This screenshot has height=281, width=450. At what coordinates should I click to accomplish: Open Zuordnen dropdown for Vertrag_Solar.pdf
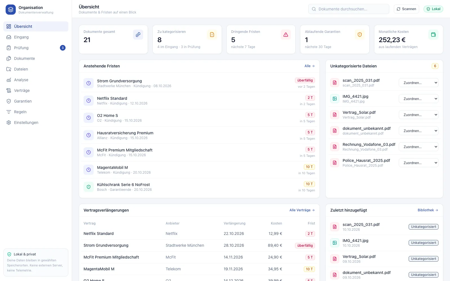point(418,115)
